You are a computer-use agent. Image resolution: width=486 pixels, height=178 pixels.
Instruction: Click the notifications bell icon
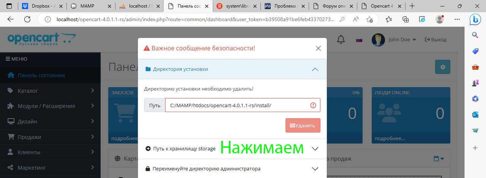(341, 39)
